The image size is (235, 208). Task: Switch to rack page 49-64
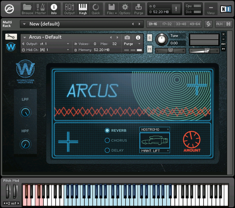(195, 24)
